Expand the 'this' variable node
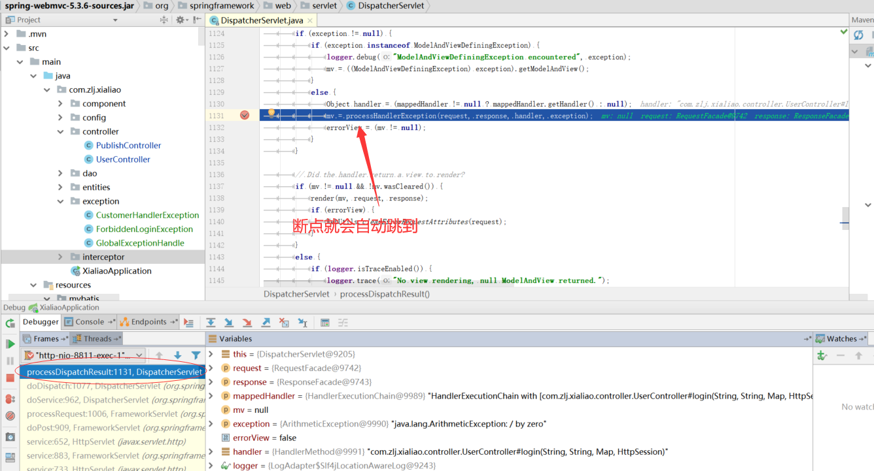874x471 pixels. click(x=211, y=354)
